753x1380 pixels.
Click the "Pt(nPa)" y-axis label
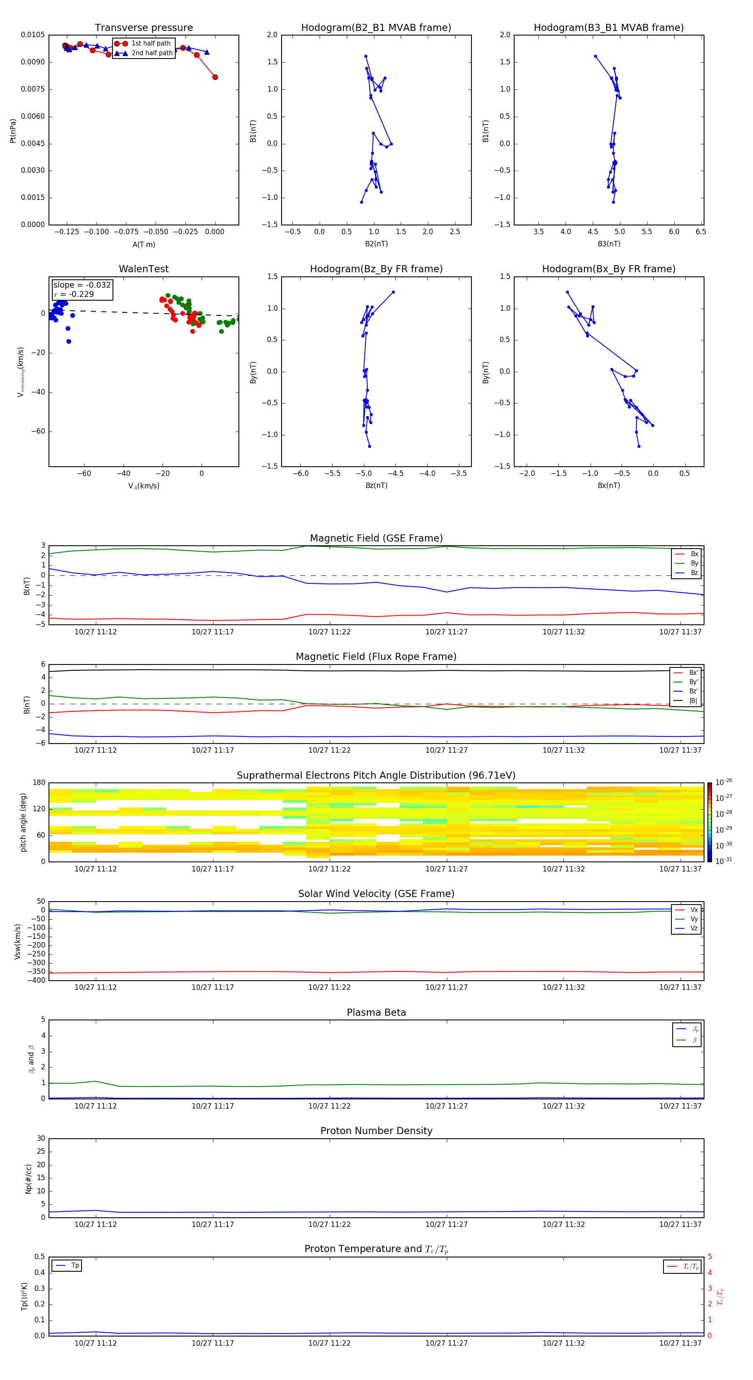point(13,130)
